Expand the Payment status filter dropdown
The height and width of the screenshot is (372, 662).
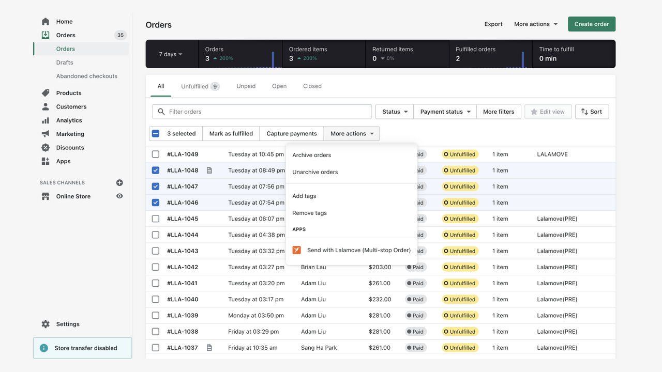(x=444, y=111)
